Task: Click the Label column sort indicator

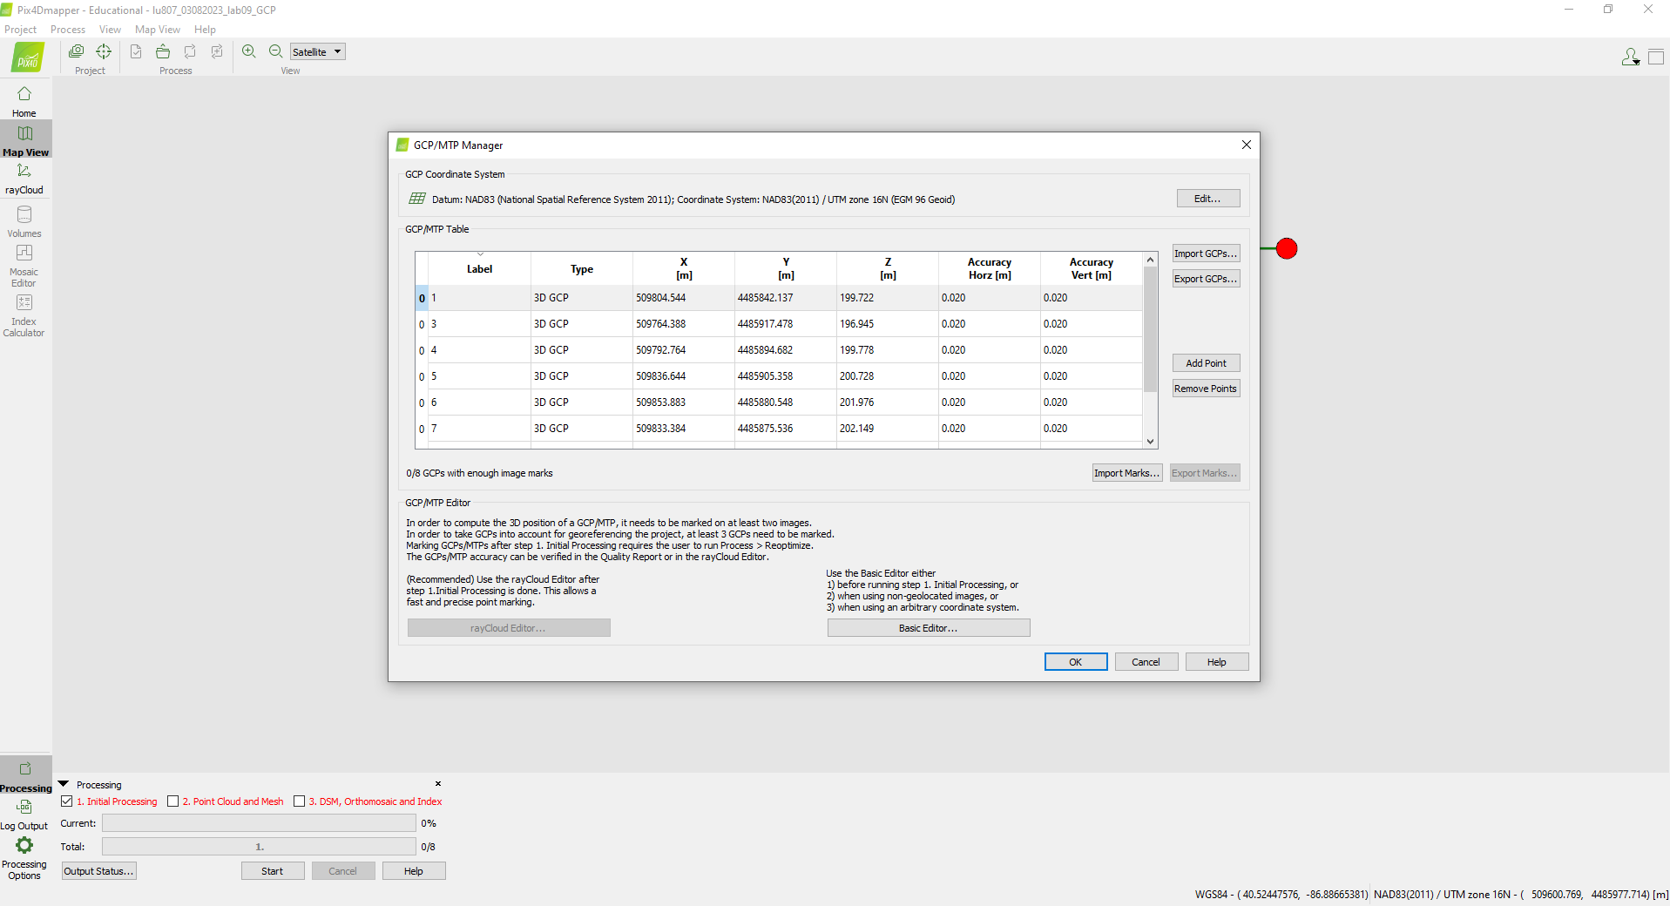Action: tap(480, 254)
